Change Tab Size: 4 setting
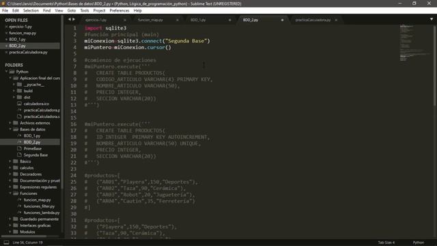This screenshot has height=246, width=437. pos(386,243)
